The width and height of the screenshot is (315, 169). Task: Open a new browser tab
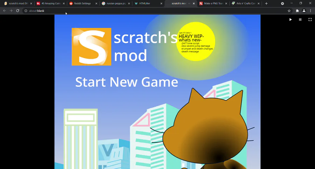(266, 3)
